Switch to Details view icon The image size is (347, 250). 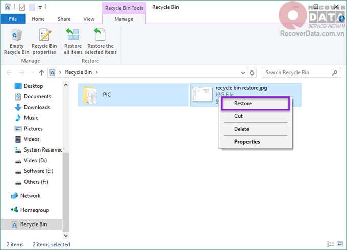[x=330, y=244]
